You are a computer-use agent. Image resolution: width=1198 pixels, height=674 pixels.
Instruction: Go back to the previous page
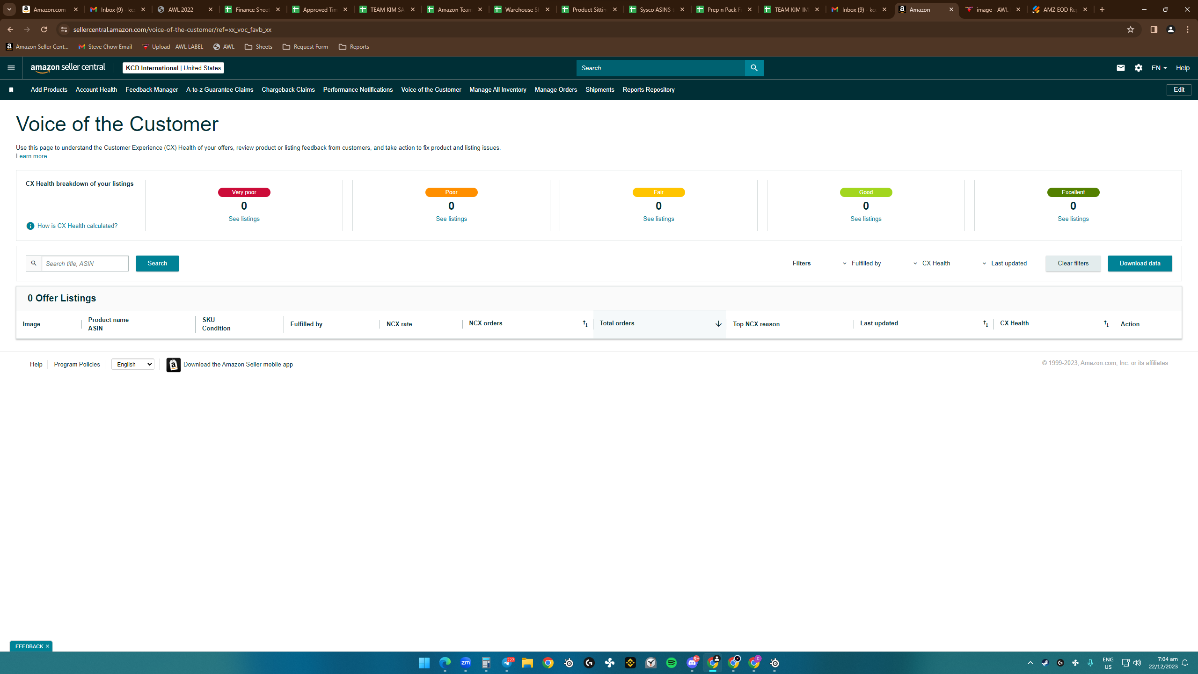[x=10, y=29]
